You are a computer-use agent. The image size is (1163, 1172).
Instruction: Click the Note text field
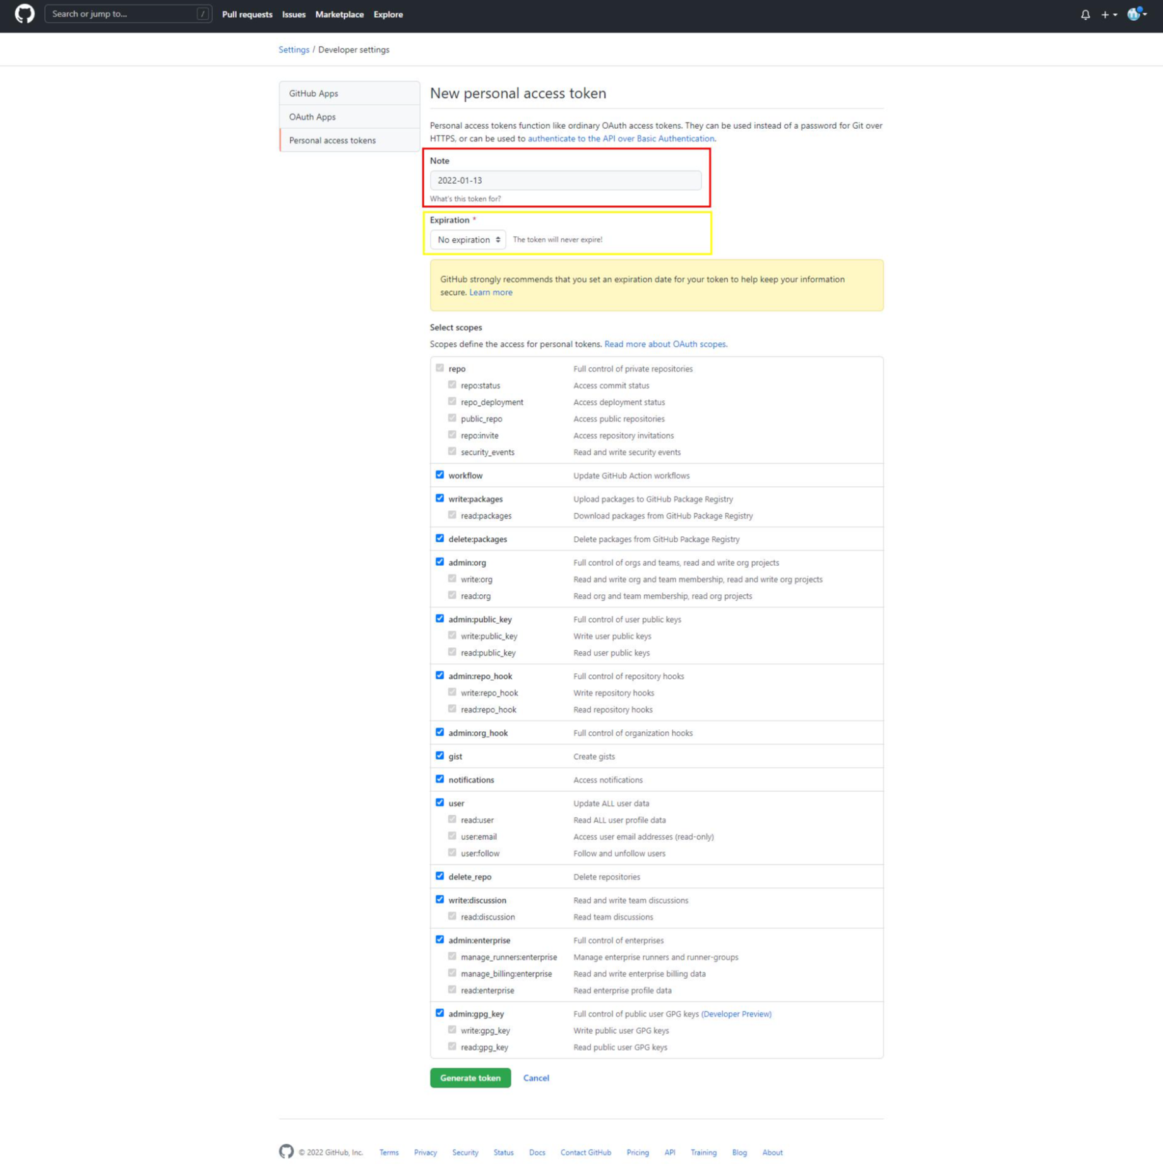tap(565, 181)
